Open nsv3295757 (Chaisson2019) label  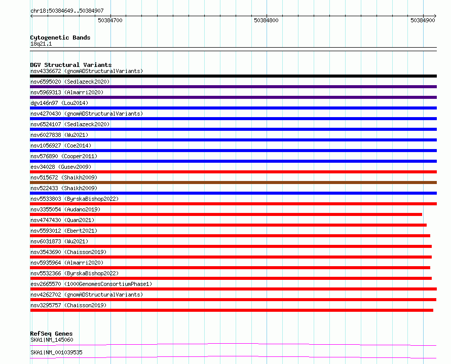click(68, 305)
